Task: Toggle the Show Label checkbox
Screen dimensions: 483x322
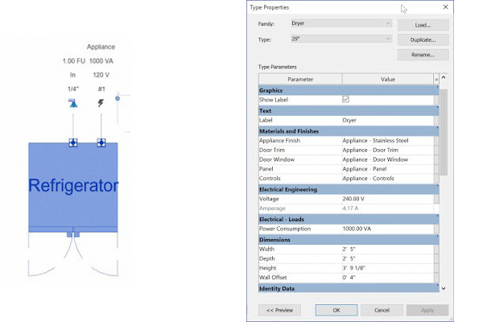Action: coord(346,99)
